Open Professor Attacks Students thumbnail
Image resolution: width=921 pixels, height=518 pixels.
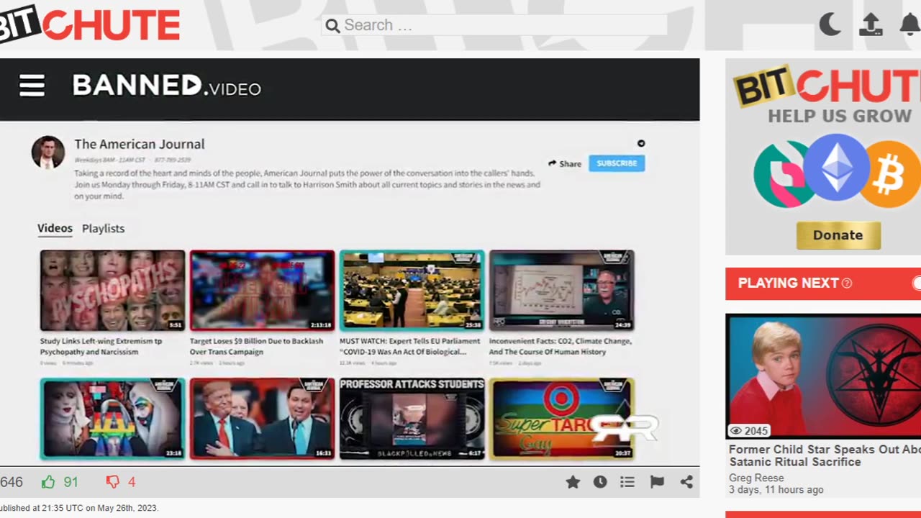coord(412,419)
